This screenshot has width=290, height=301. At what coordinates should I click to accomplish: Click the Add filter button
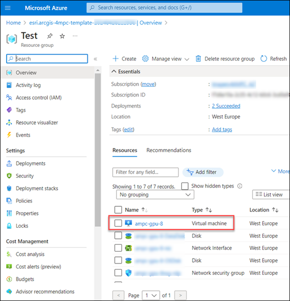[x=203, y=172]
